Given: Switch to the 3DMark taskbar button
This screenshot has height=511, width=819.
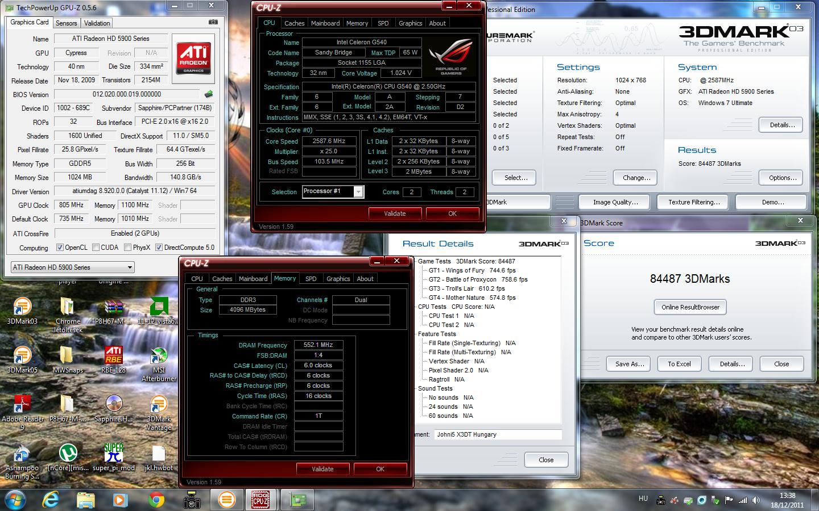Looking at the screenshot, I should (x=226, y=500).
